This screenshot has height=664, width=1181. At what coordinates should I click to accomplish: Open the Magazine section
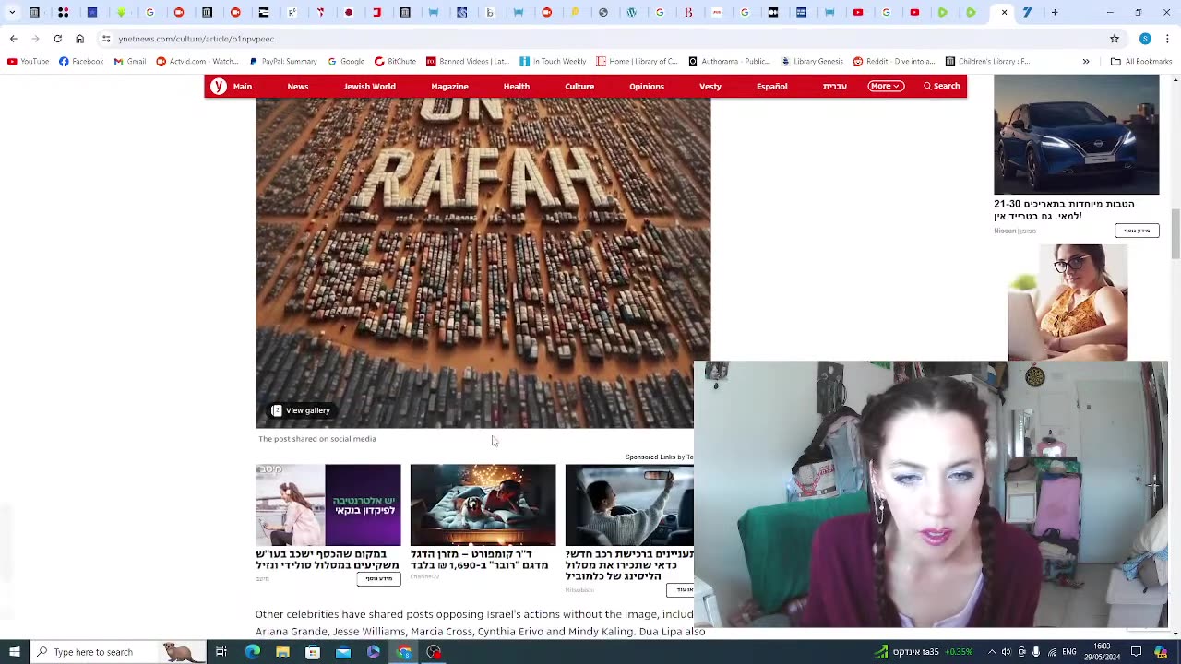[x=449, y=87]
